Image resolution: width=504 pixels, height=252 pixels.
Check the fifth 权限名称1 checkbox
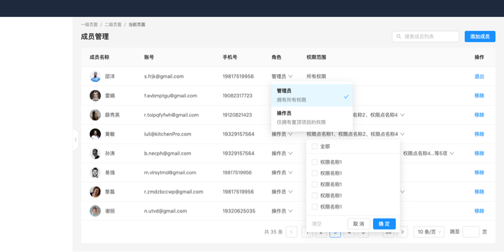tap(314, 207)
